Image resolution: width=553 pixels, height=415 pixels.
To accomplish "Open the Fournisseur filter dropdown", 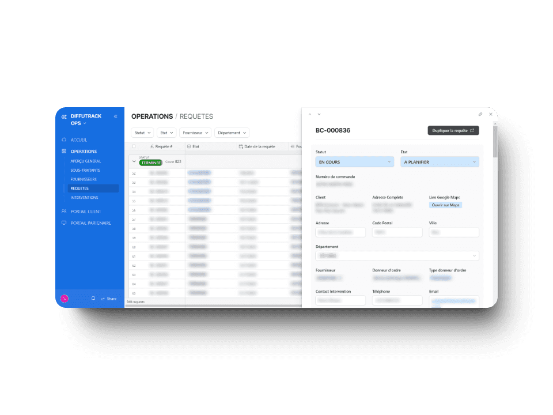I will tap(195, 133).
